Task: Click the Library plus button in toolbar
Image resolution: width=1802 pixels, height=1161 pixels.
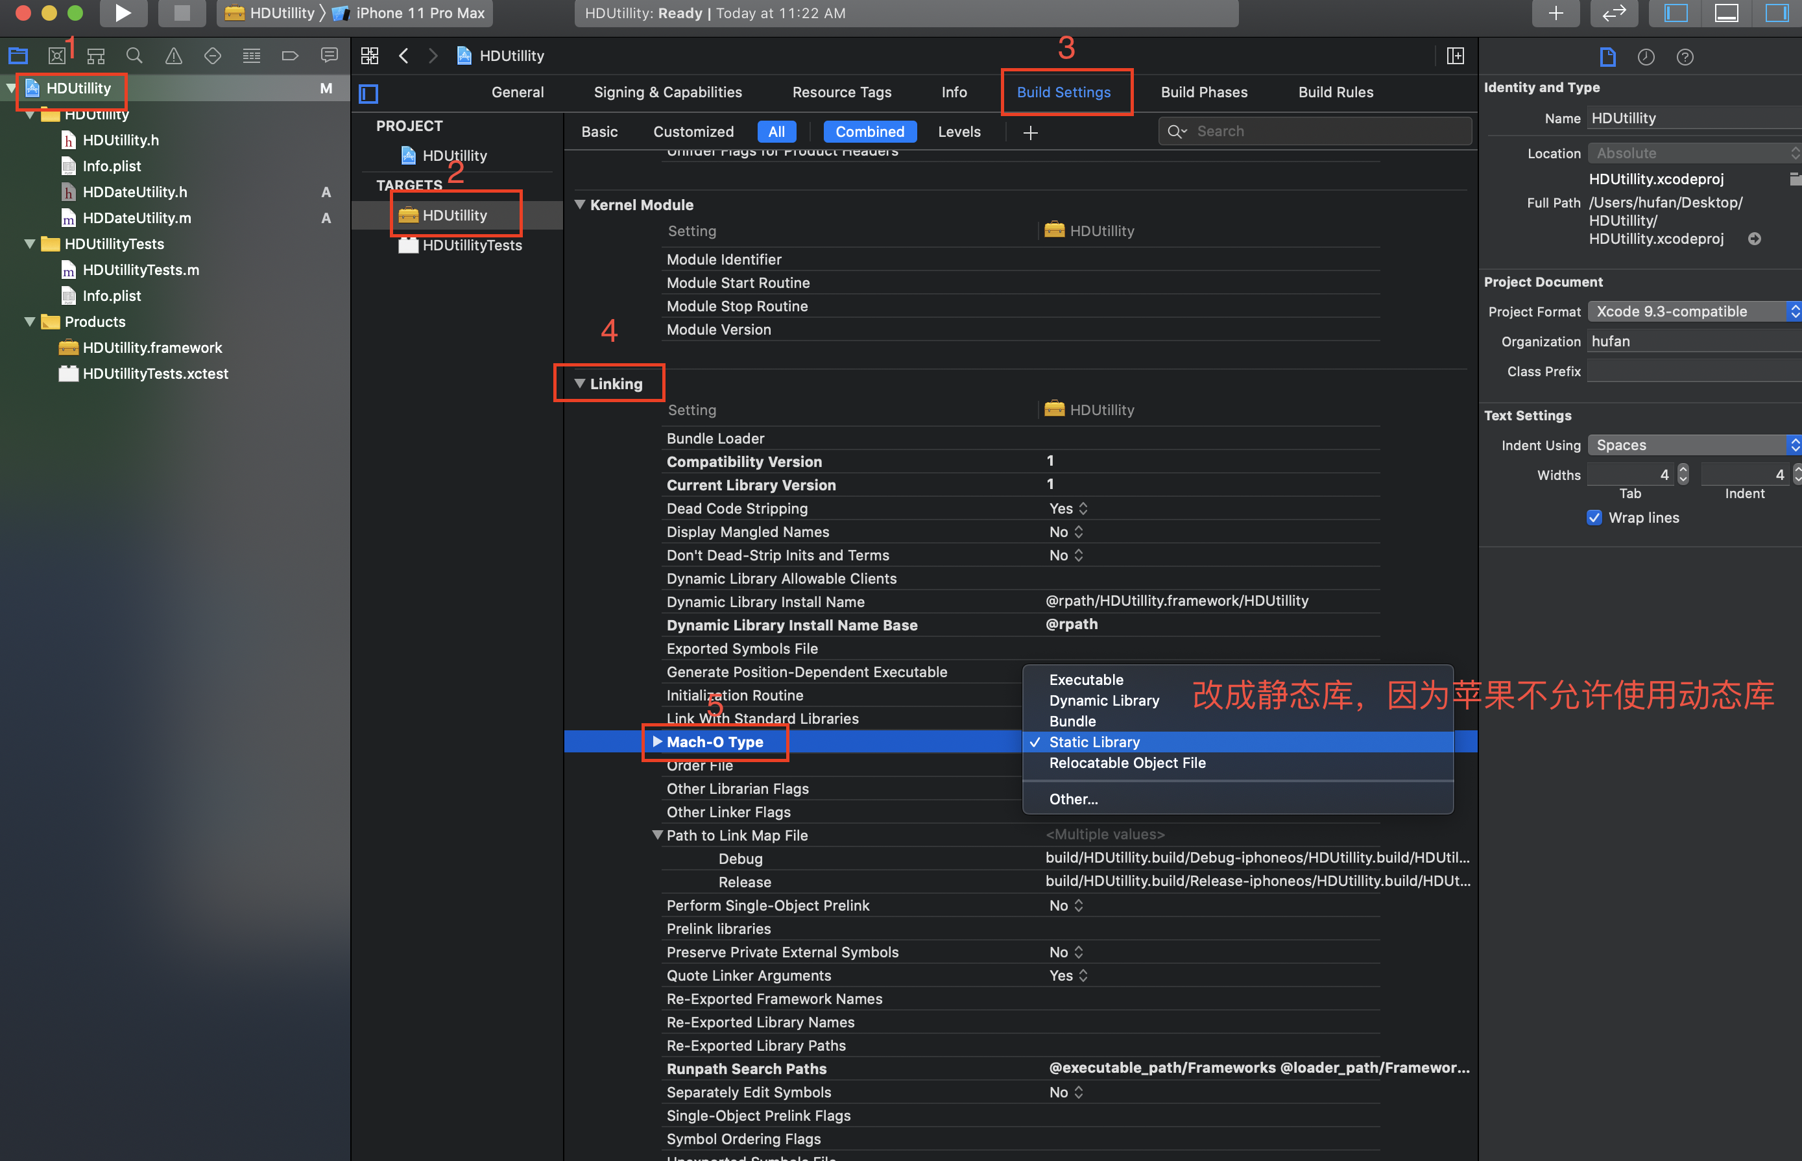Action: 1556,13
